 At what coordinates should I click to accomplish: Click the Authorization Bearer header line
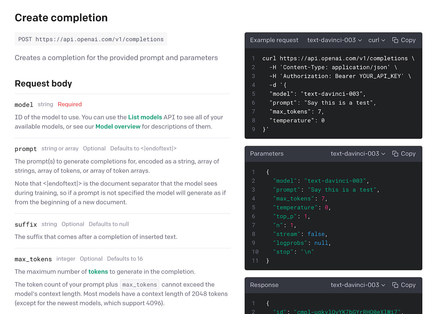click(340, 76)
